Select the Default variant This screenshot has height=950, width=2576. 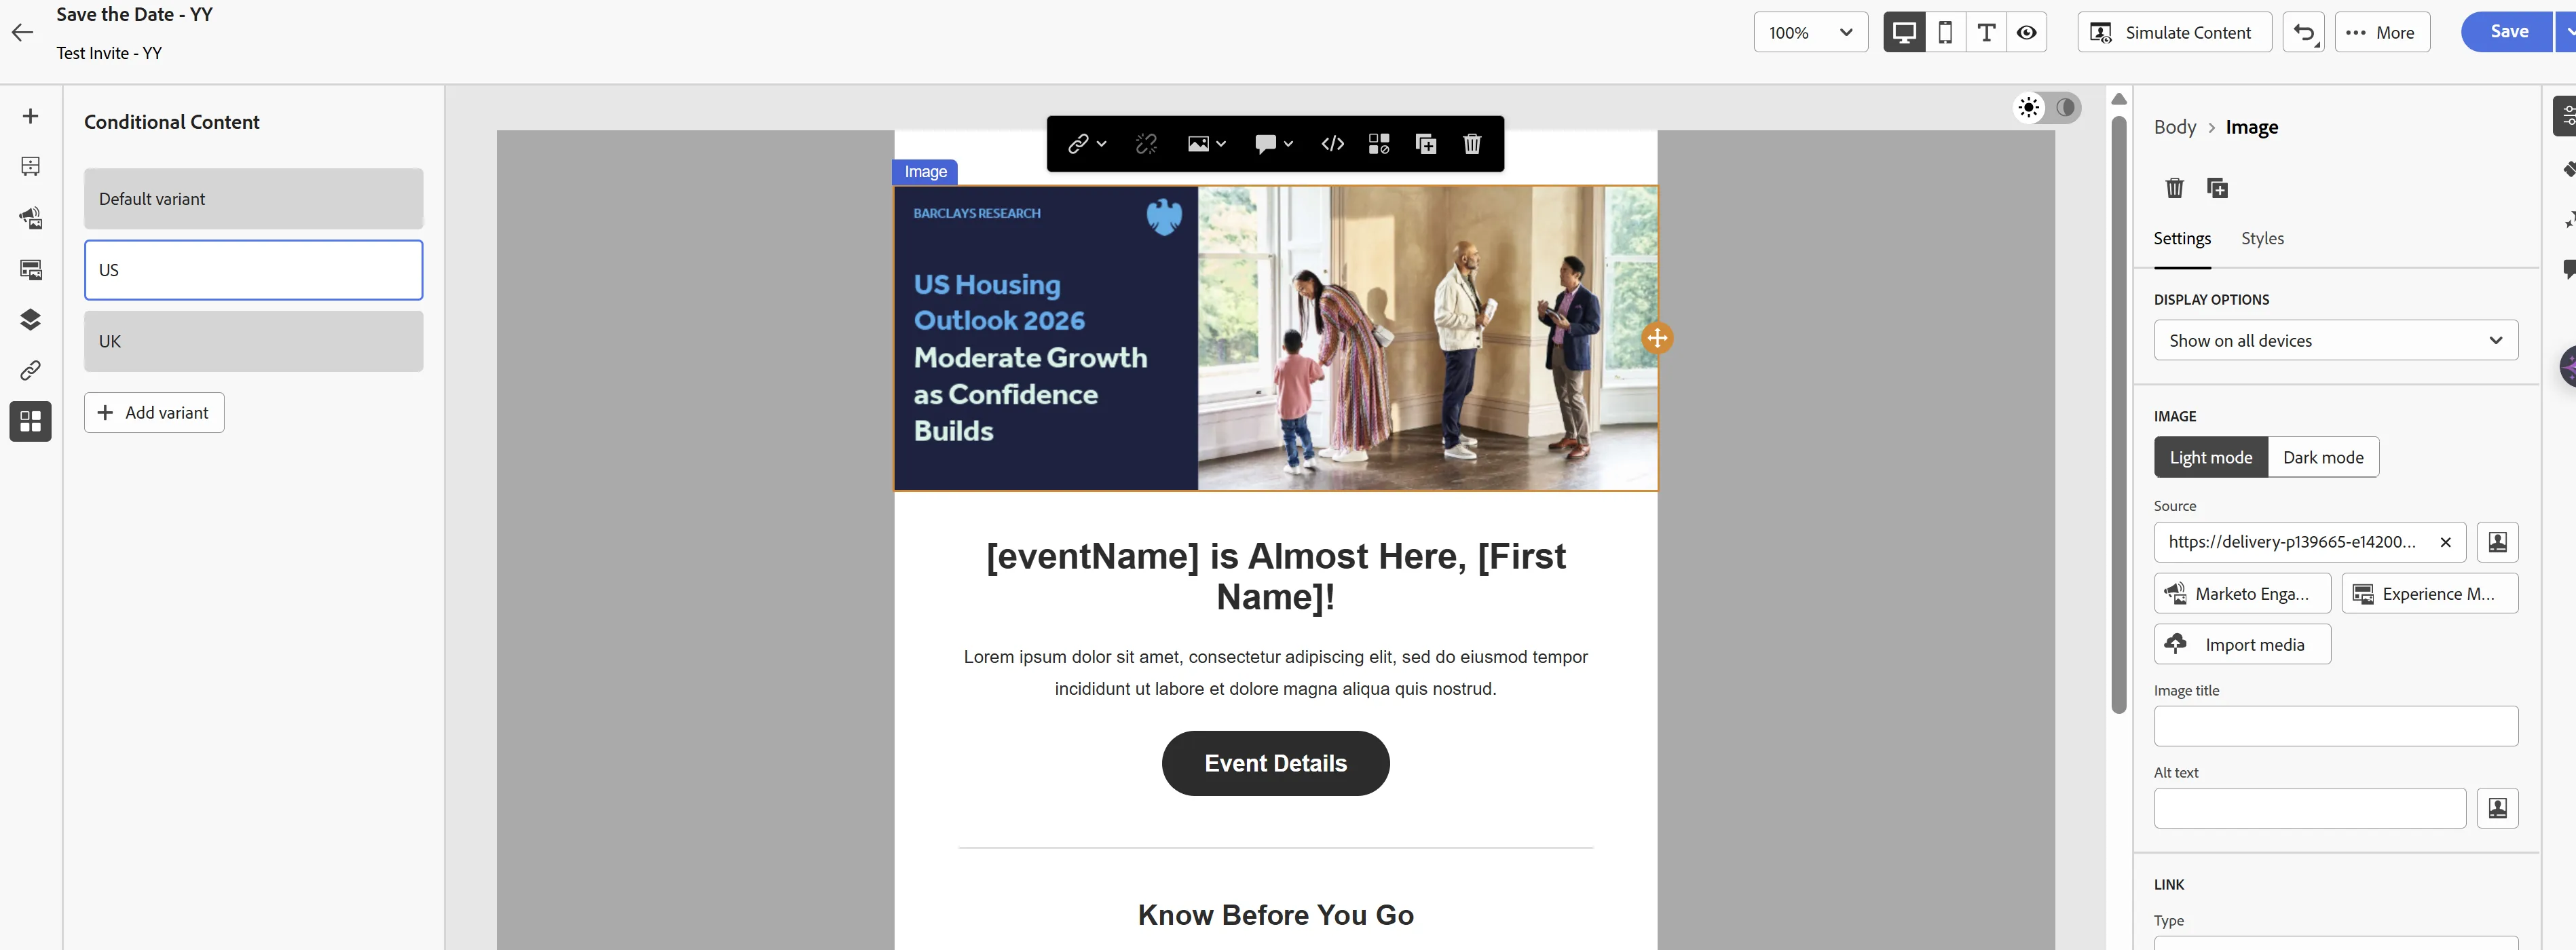[x=253, y=198]
